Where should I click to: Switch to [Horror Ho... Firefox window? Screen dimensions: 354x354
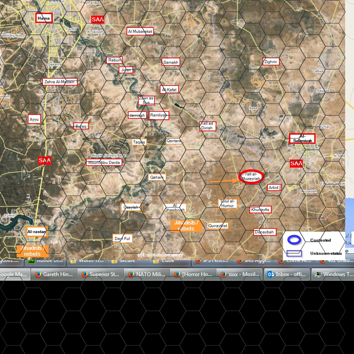pos(193,274)
